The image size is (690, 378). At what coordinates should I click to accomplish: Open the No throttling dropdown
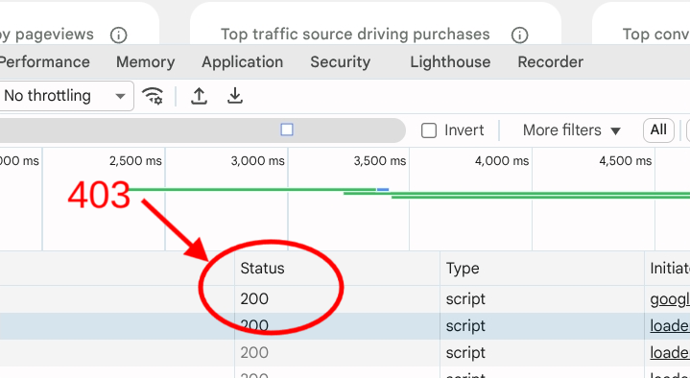click(66, 96)
